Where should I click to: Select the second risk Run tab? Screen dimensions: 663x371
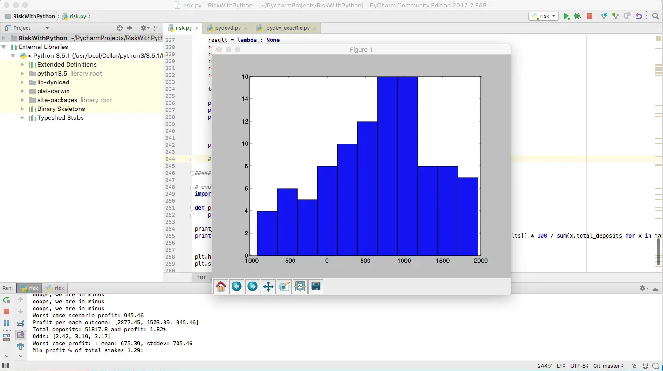(55, 288)
